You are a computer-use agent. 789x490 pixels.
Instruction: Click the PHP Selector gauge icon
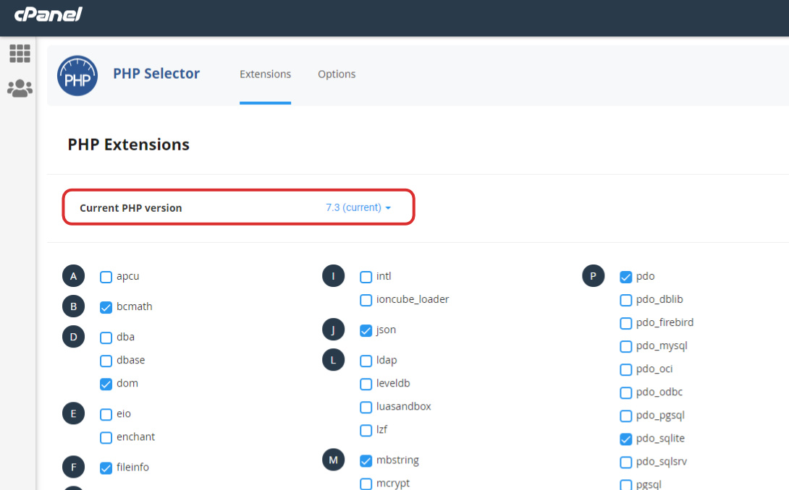point(77,75)
